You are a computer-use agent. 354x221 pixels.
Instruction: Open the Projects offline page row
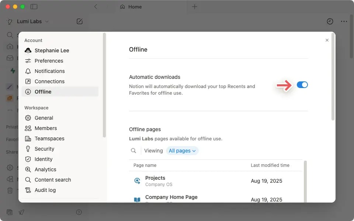pos(155,181)
